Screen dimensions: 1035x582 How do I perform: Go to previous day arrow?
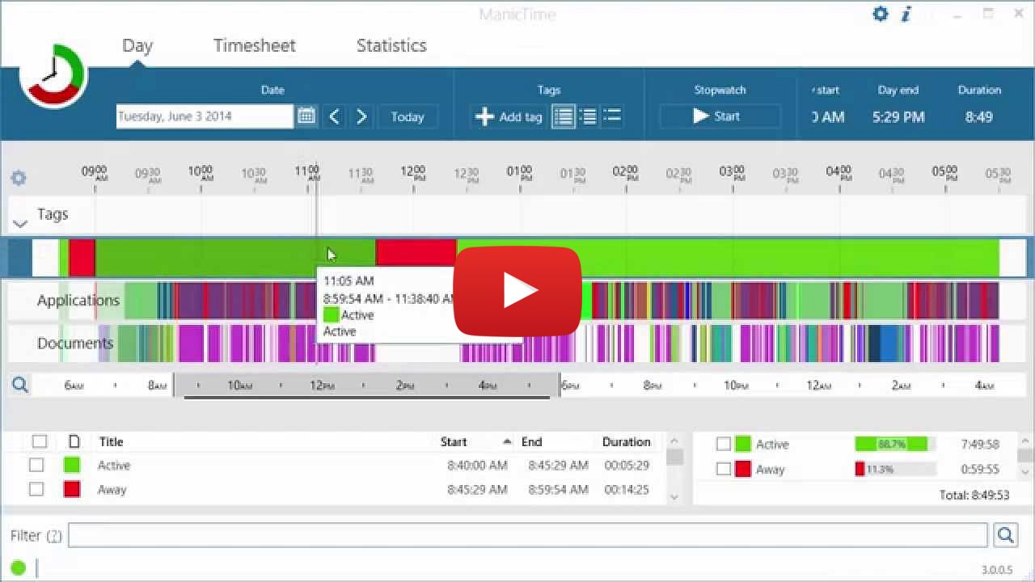click(334, 116)
